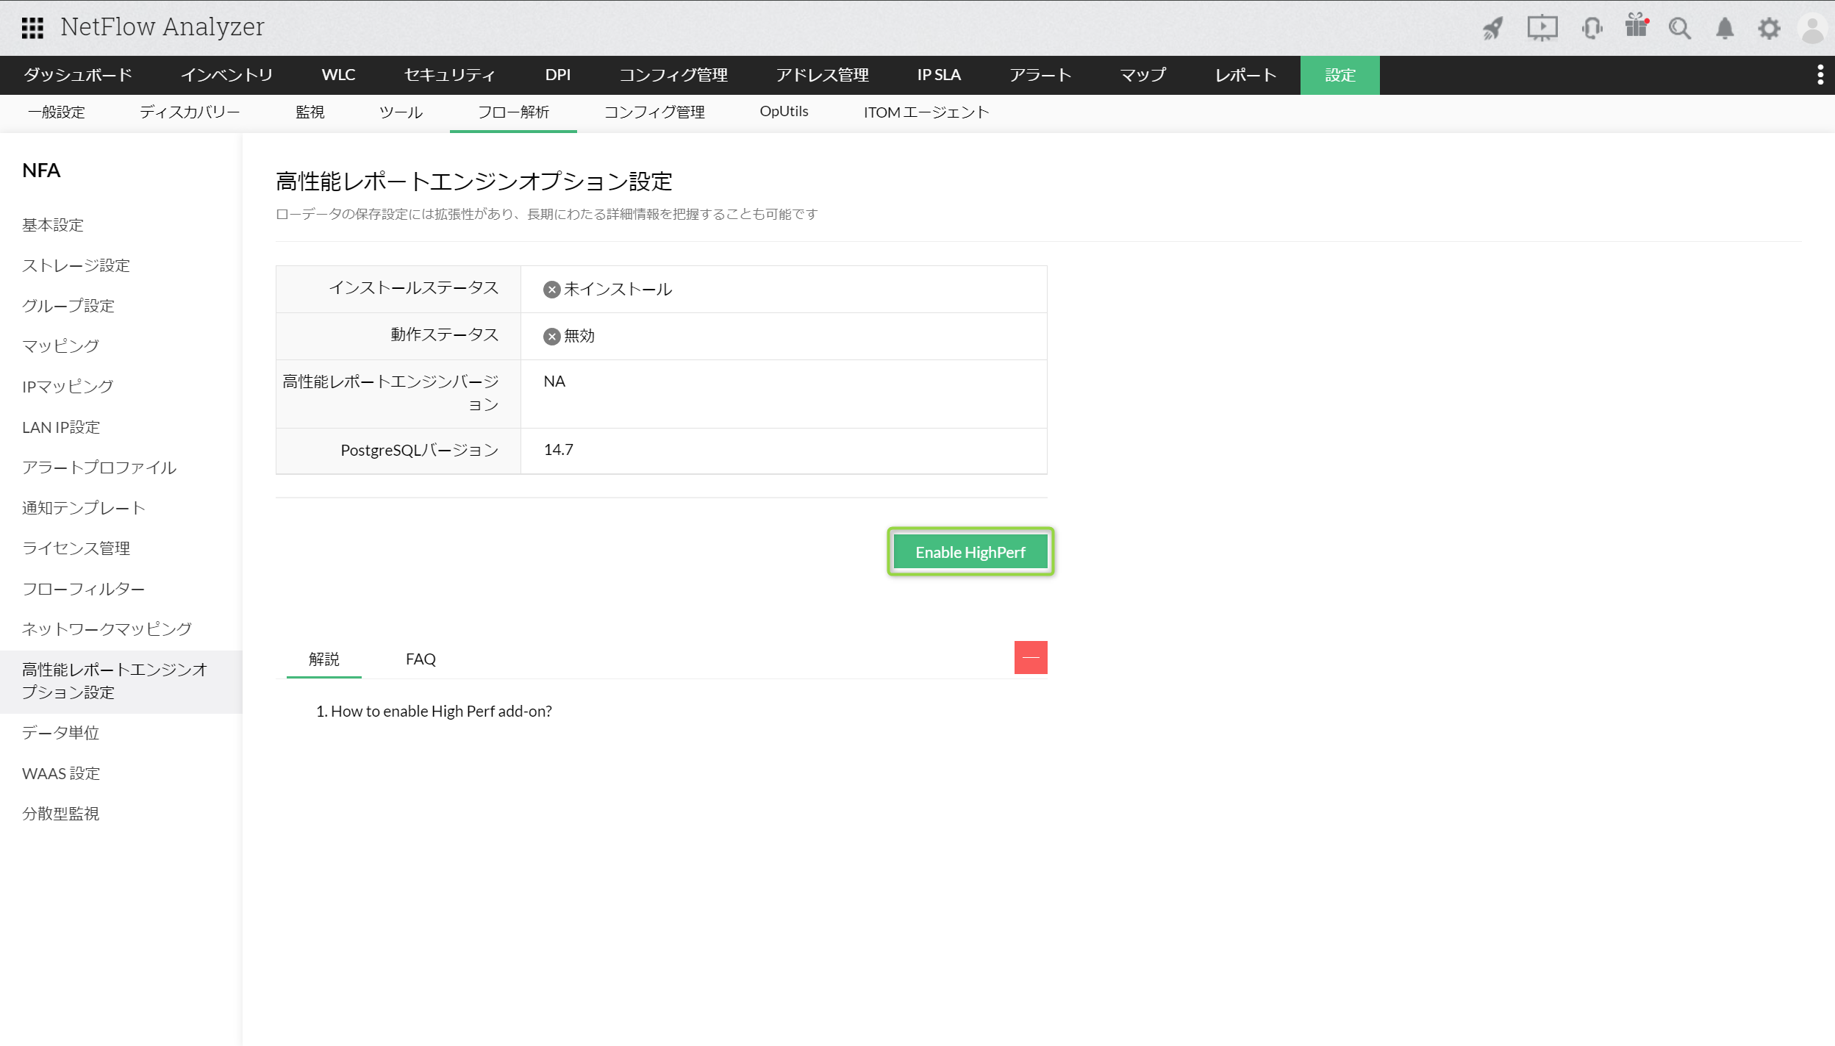
Task: Open the レポート main menu item
Action: tap(1245, 75)
